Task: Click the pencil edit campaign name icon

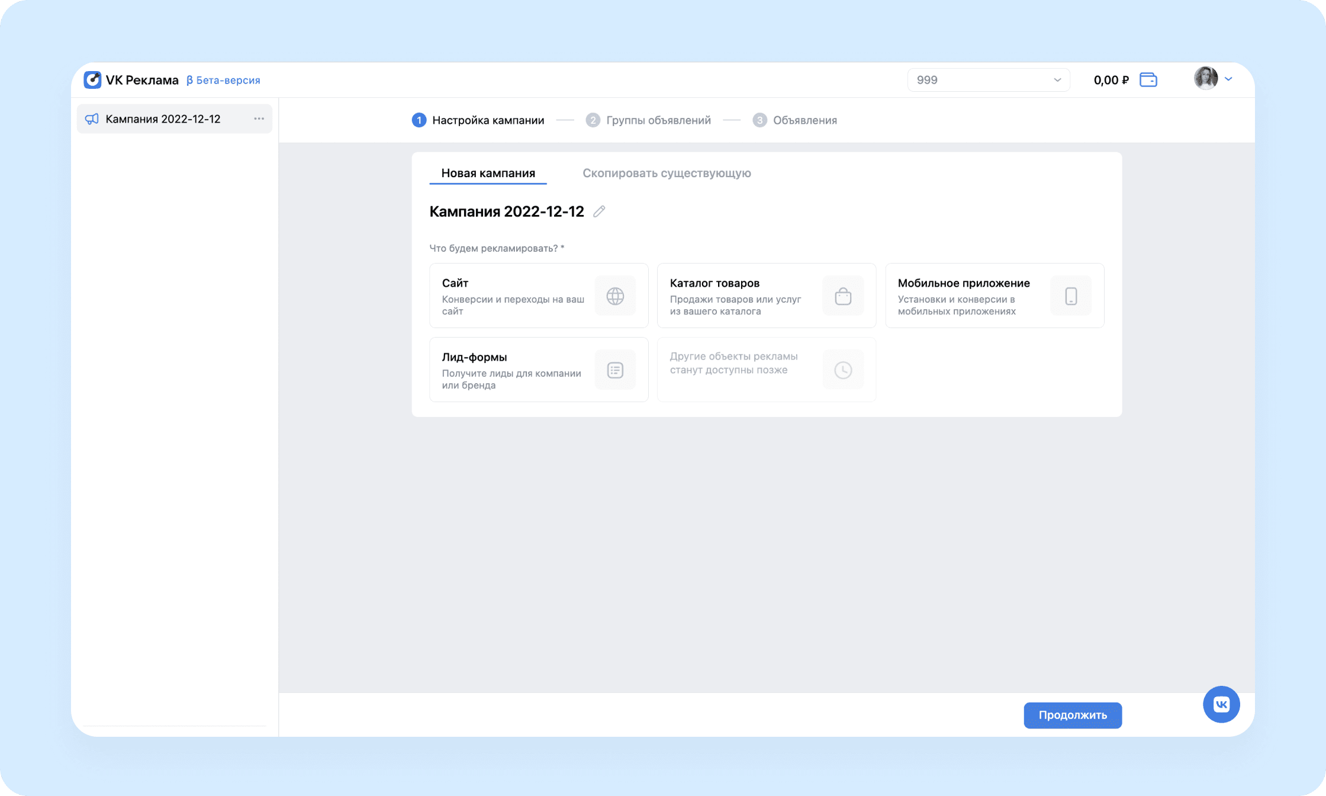Action: (599, 211)
